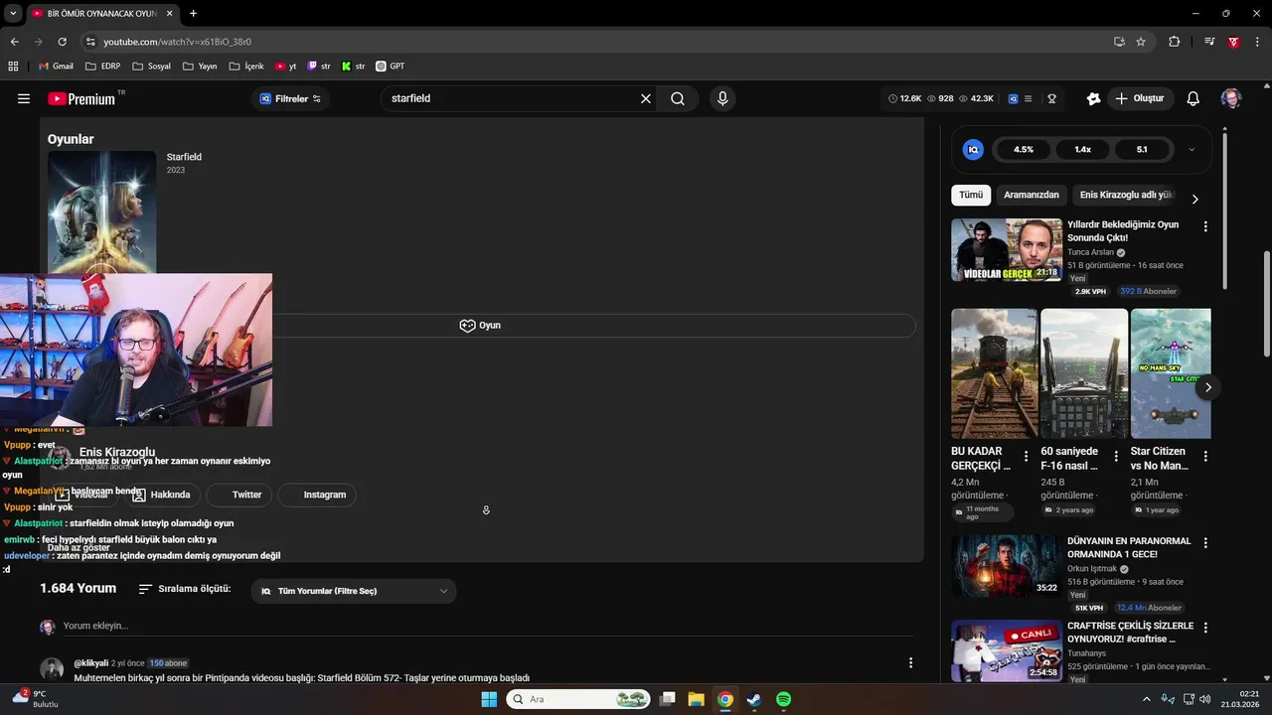
Task: Open Windows Start menu
Action: (x=489, y=699)
